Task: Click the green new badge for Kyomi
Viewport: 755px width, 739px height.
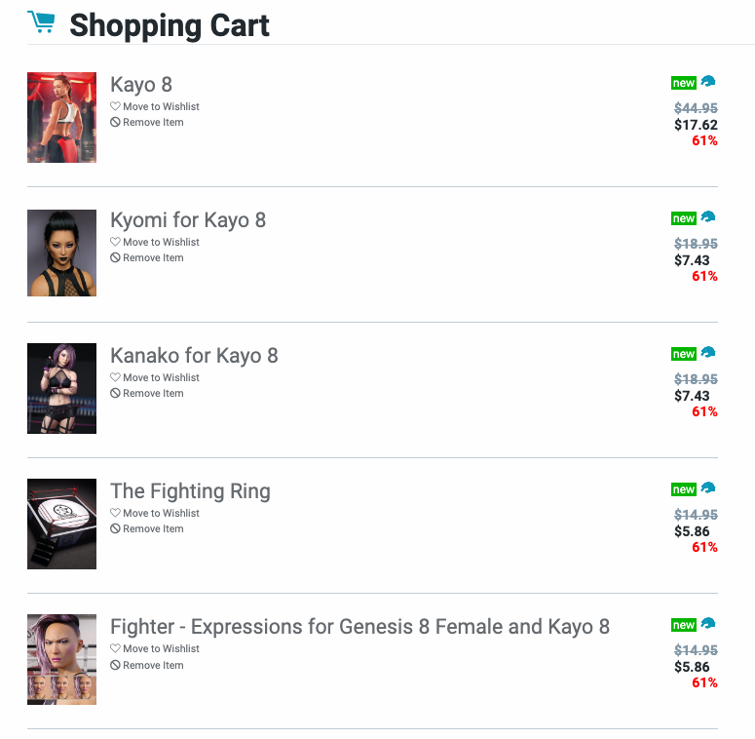Action: [684, 218]
